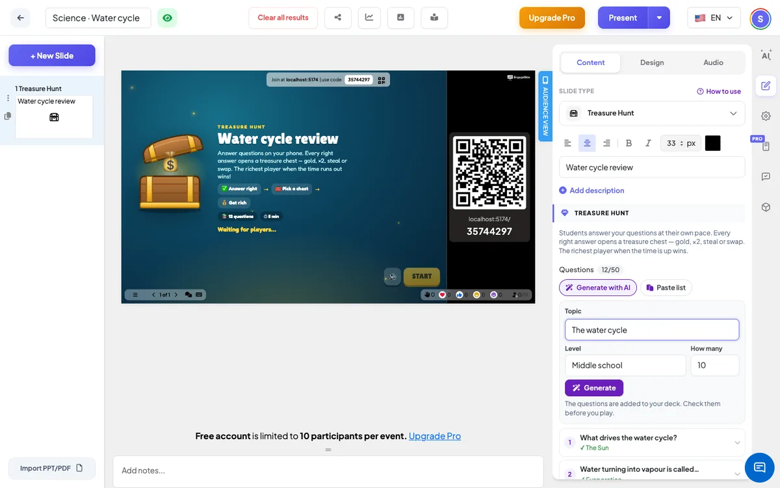Image resolution: width=780 pixels, height=488 pixels.
Task: Click the duplicate slide icon beside thumbnail
Action: click(8, 116)
